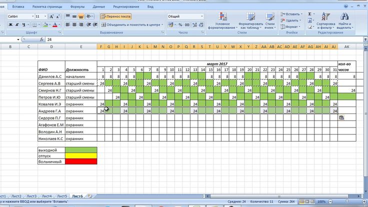Click zoom out minus button

click(x=330, y=201)
